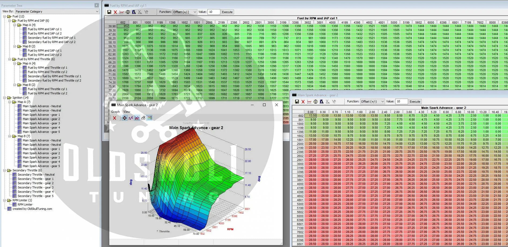Toggle four-way move tool in graph toolbar
The height and width of the screenshot is (247, 508).
(x=125, y=118)
